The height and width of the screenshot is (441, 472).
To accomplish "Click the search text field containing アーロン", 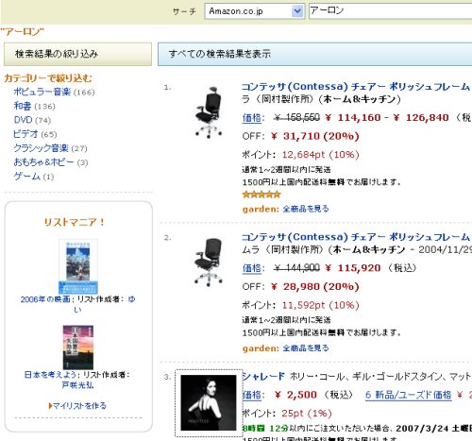I will point(390,11).
